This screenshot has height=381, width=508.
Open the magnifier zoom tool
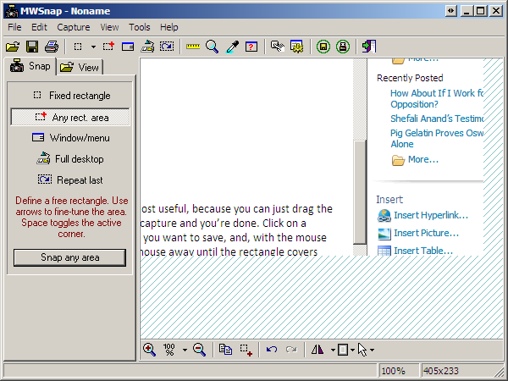click(x=213, y=47)
